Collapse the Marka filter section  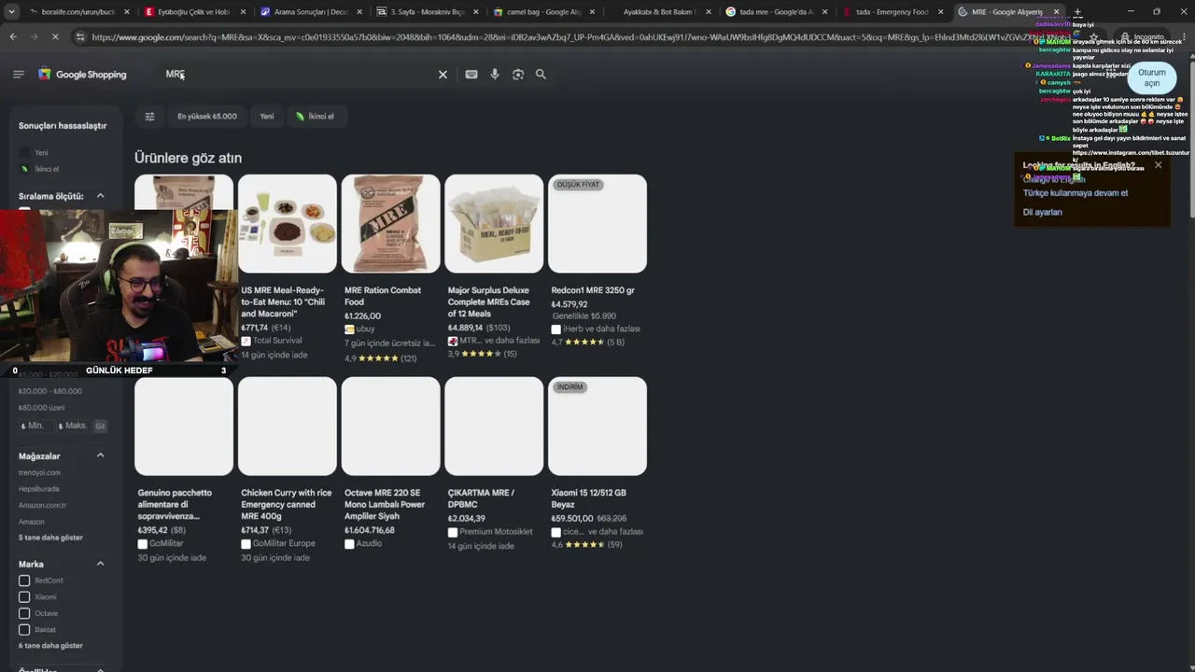coord(100,564)
